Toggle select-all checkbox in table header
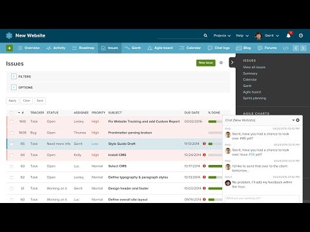This screenshot has width=310, height=232. click(x=12, y=113)
